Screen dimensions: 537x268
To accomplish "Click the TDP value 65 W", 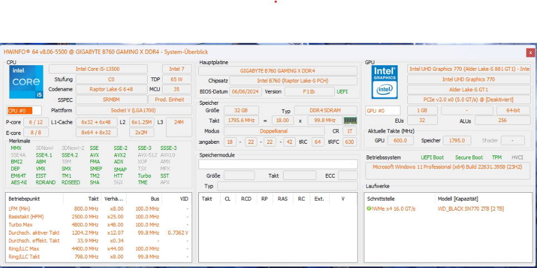I will pyautogui.click(x=177, y=79).
